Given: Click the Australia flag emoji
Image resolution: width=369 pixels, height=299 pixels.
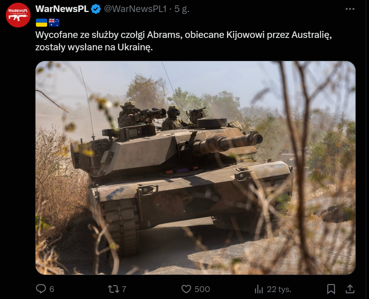Looking at the screenshot, I should coord(54,22).
